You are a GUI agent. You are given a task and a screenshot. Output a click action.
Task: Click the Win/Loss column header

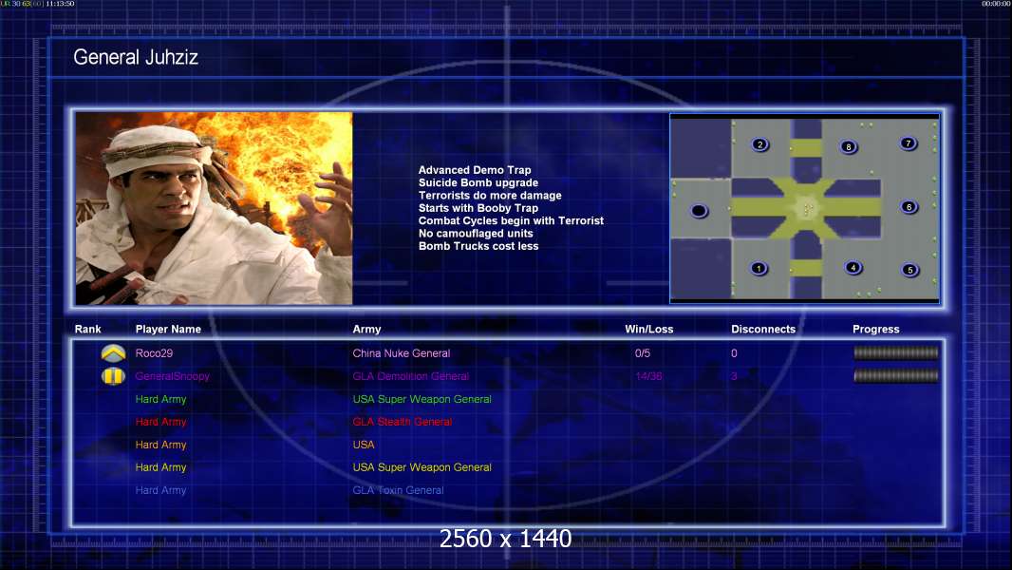tap(648, 330)
